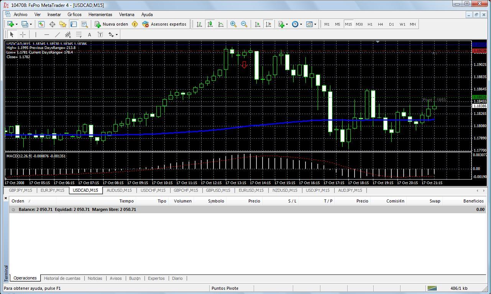This screenshot has width=491, height=294.
Task: Select the Fibonacci retracement tool
Action: coord(79,34)
